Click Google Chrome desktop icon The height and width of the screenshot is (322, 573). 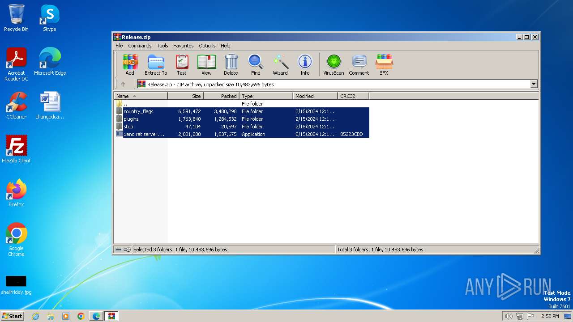pos(16,240)
